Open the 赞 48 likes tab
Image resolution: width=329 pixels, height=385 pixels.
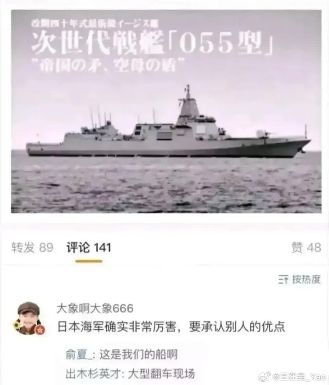(x=306, y=247)
